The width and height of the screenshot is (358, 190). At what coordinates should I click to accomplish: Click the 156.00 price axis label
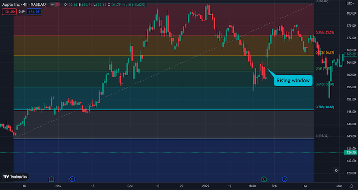(351, 87)
